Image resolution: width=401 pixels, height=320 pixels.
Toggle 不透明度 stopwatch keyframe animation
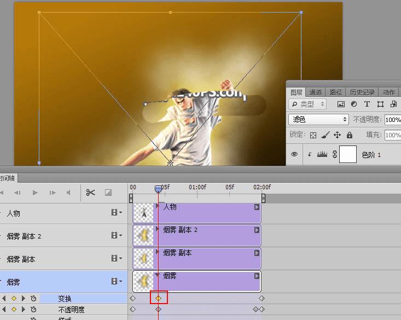(x=33, y=309)
